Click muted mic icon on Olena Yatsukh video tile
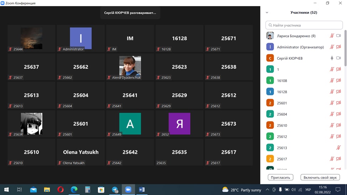Viewport: 347px width, 195px height. pyautogui.click(x=59, y=163)
